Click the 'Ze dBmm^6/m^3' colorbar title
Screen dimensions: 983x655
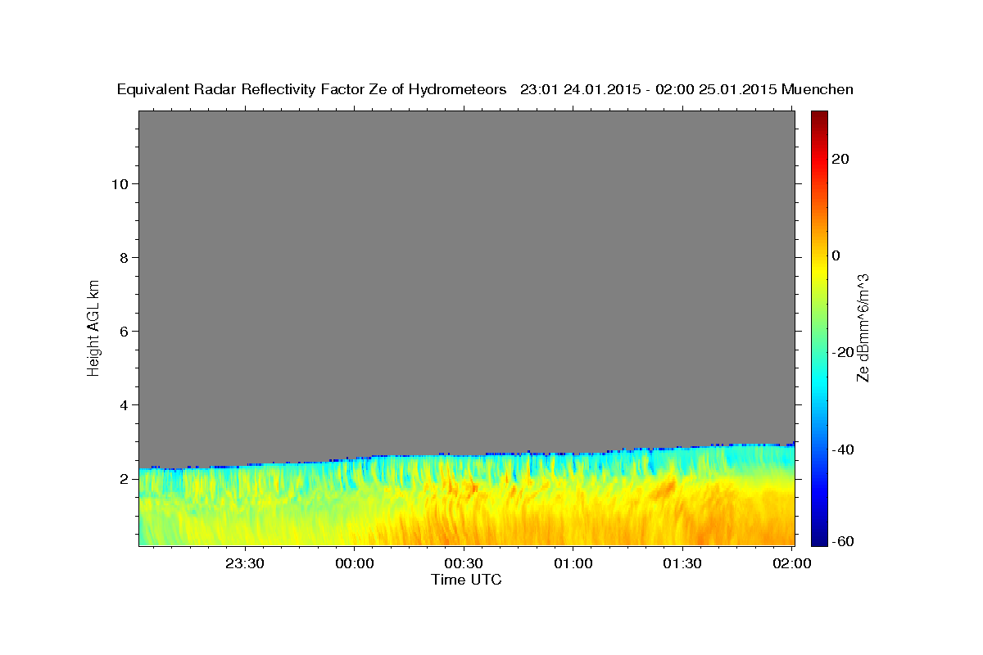pos(863,327)
